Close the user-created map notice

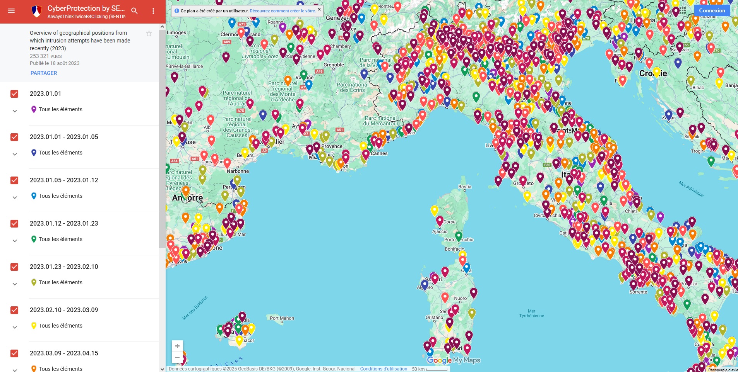[x=319, y=9]
